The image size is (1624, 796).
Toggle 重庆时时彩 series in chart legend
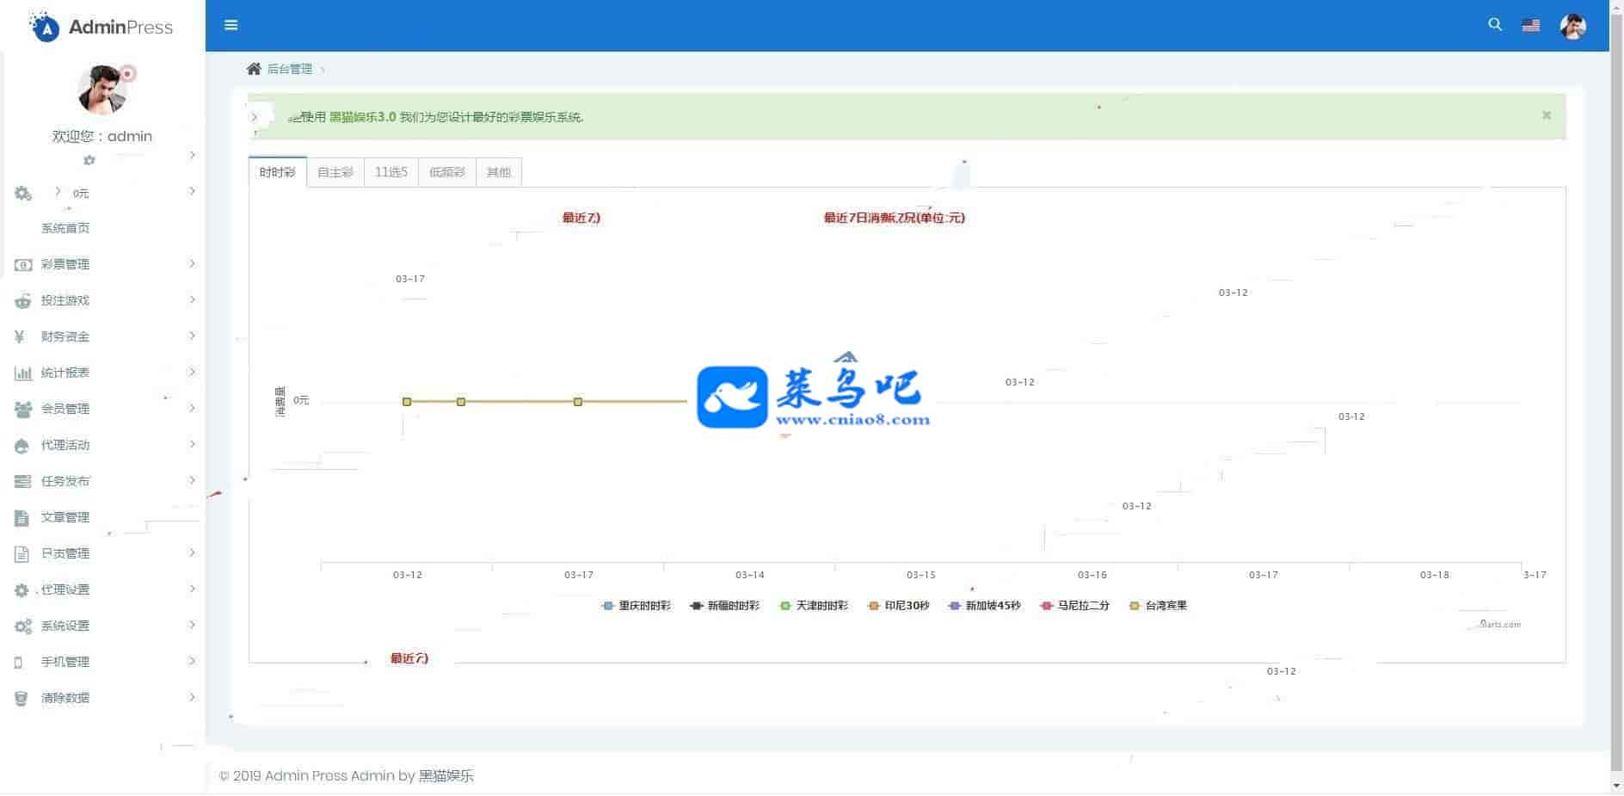coord(637,606)
